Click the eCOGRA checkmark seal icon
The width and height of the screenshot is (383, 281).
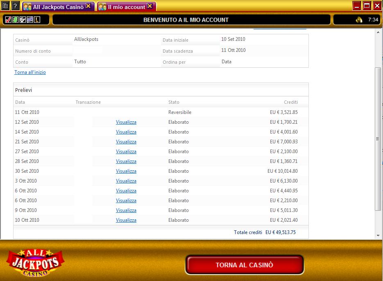click(x=23, y=20)
